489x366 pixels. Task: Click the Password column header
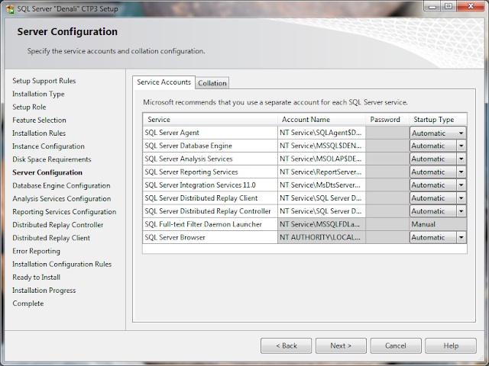tap(387, 120)
